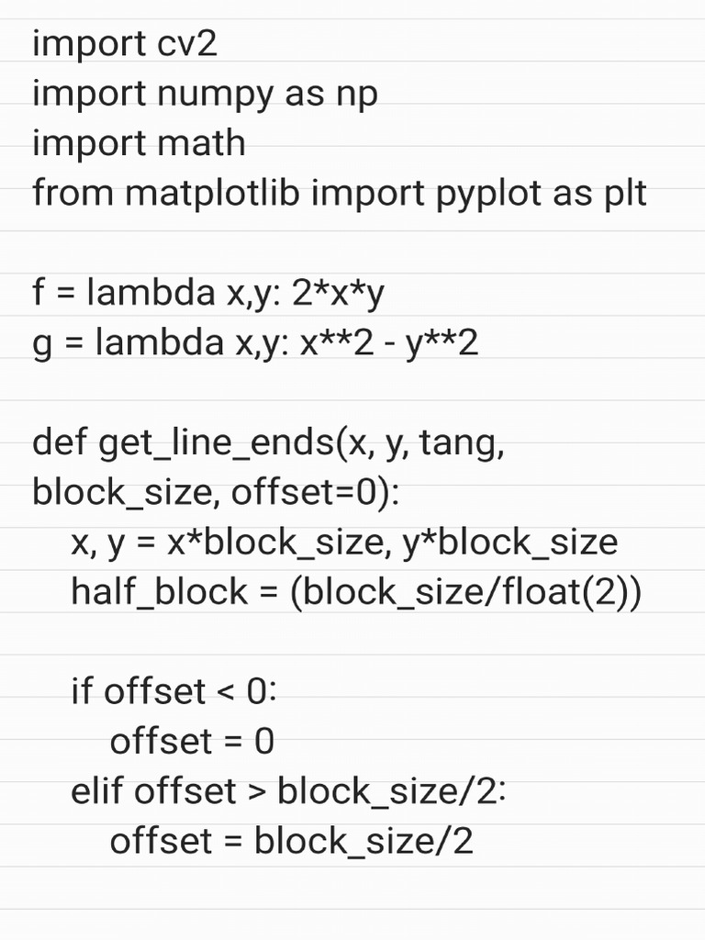Viewport: 705px width, 940px height.
Task: Click the 'plt' alias at line end
Action: click(x=623, y=194)
